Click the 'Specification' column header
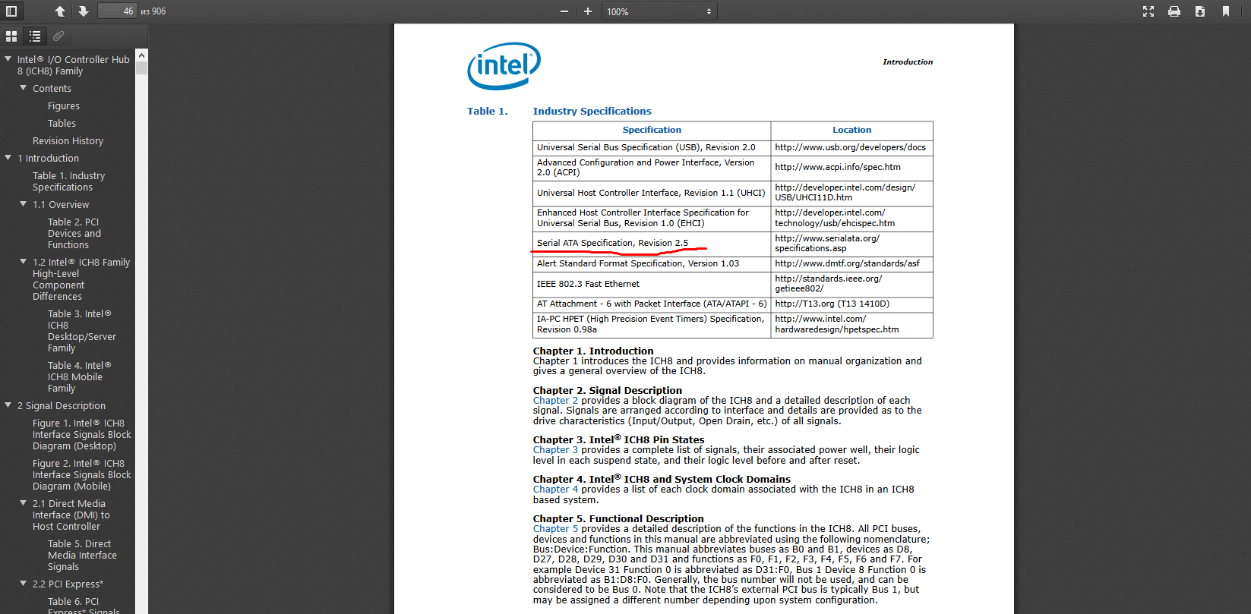 point(652,131)
